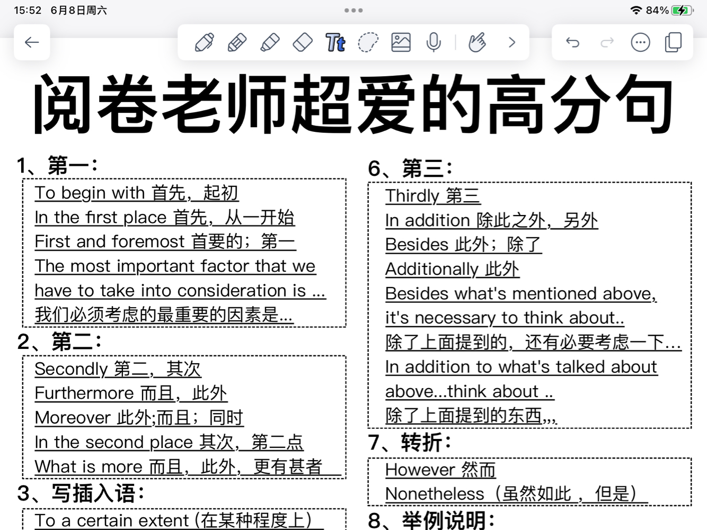Open the pages overview icon

pos(674,42)
